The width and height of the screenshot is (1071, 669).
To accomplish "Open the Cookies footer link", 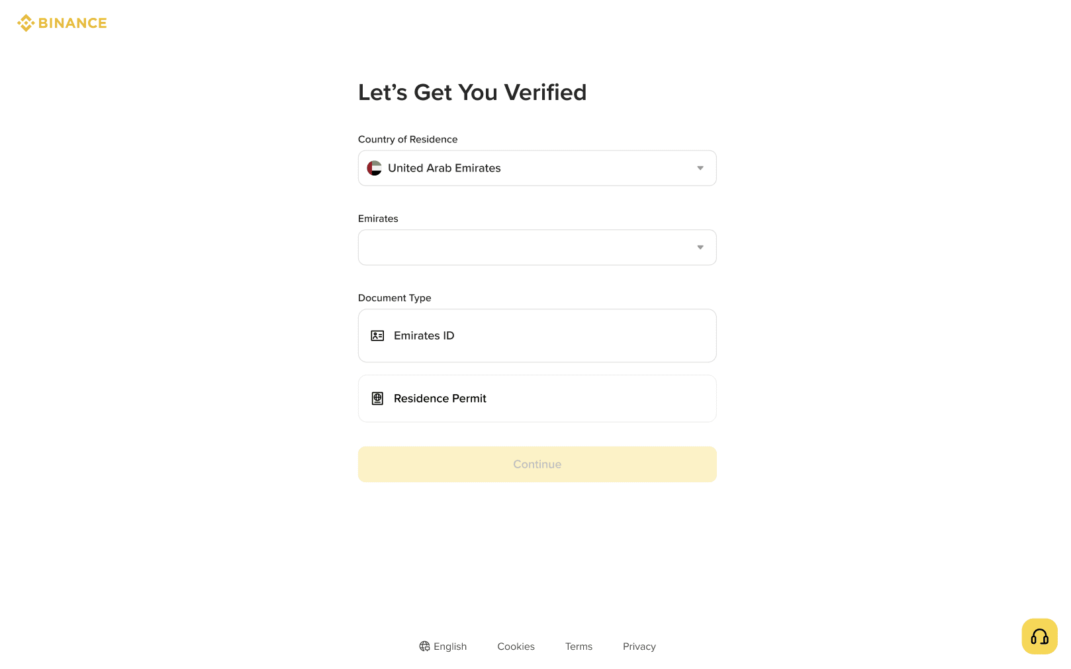I will tap(516, 646).
